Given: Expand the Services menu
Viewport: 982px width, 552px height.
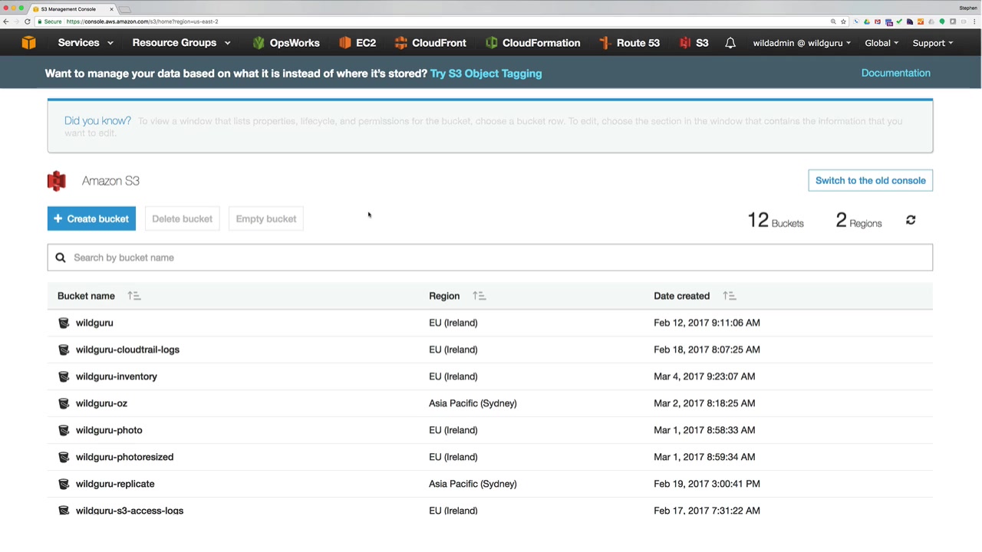Looking at the screenshot, I should pyautogui.click(x=86, y=43).
